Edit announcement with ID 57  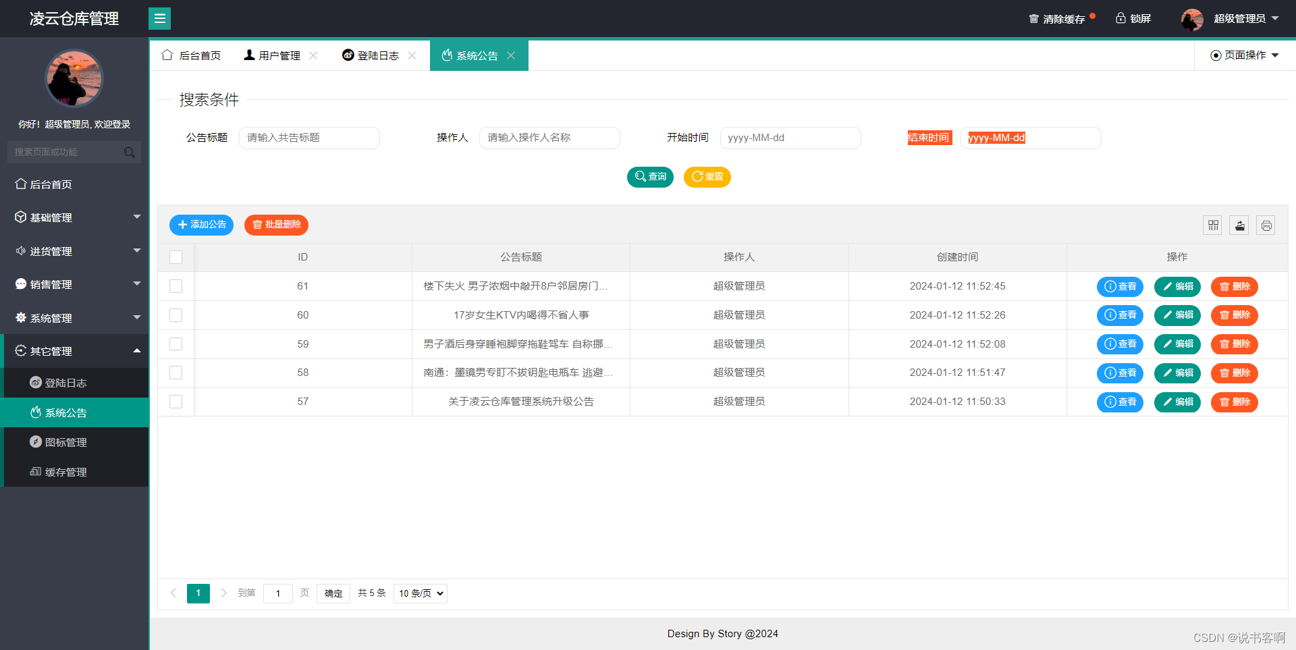click(x=1177, y=402)
